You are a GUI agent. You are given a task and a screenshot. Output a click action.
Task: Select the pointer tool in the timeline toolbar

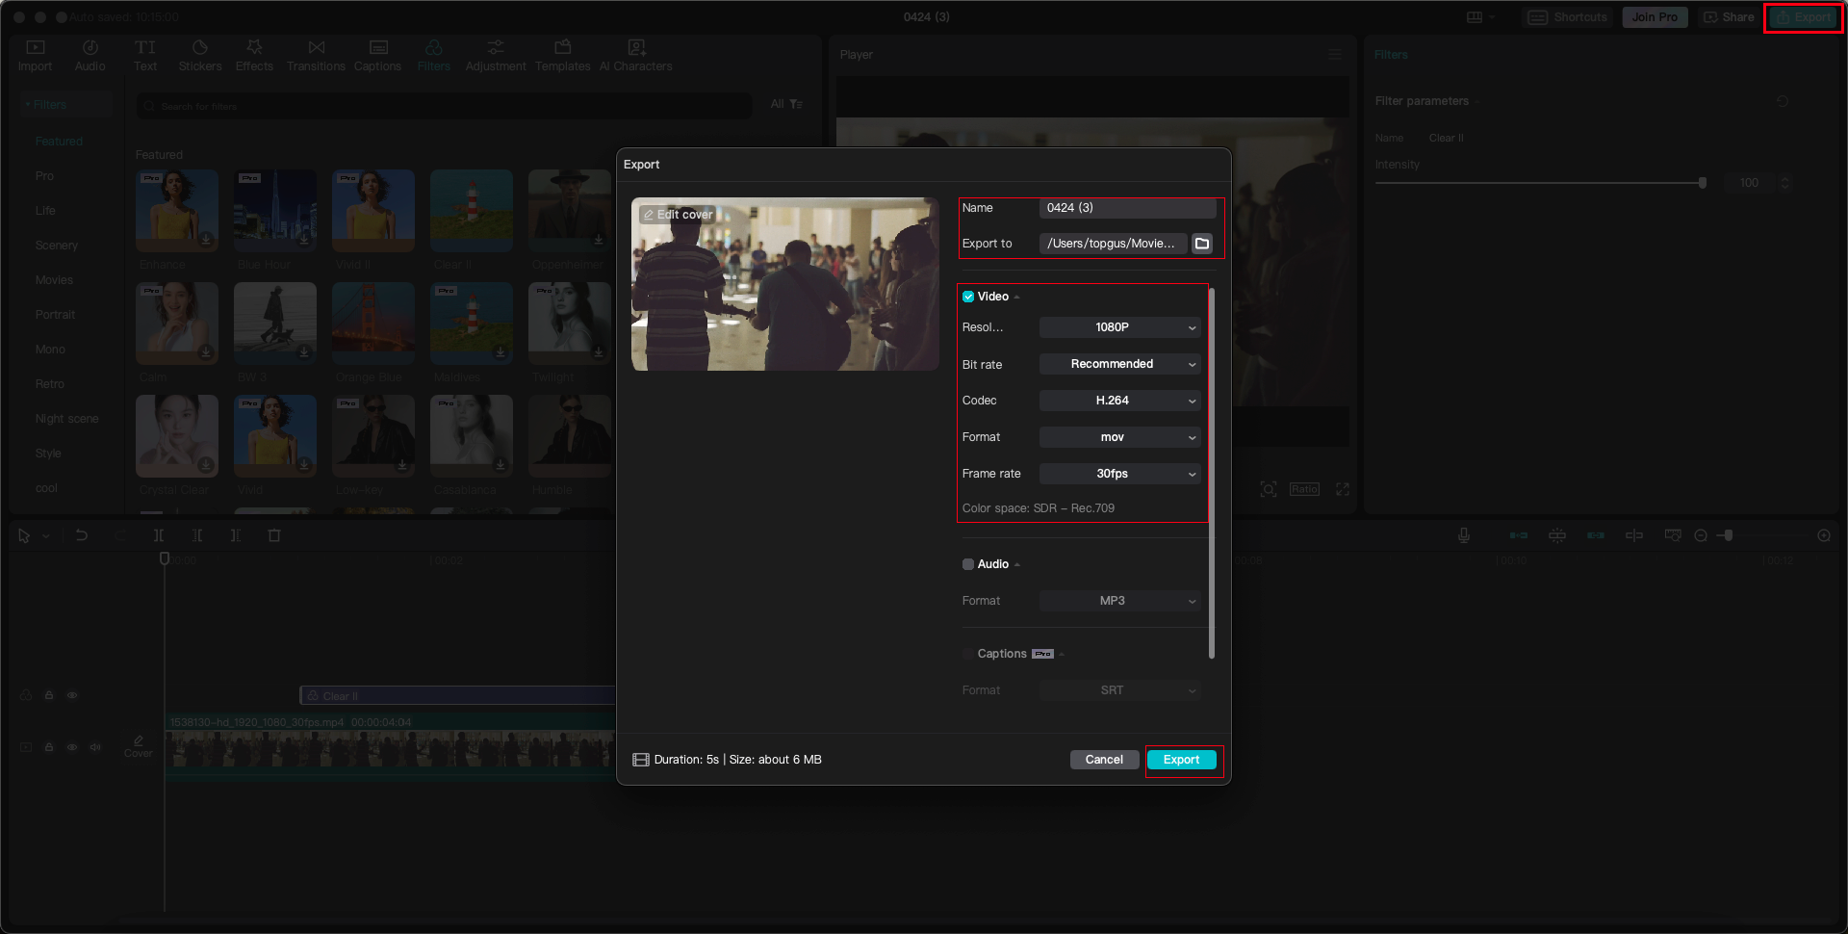click(24, 535)
